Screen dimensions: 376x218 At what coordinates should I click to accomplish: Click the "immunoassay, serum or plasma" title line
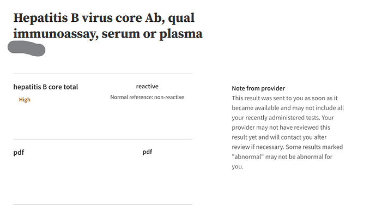108,34
